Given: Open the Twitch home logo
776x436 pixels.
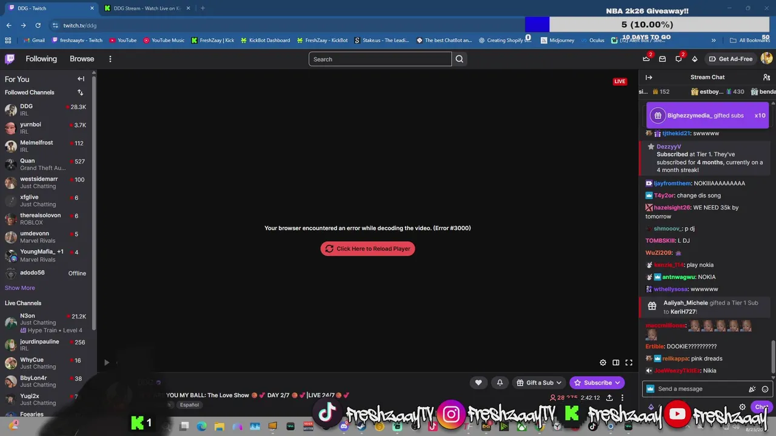Looking at the screenshot, I should [x=10, y=59].
